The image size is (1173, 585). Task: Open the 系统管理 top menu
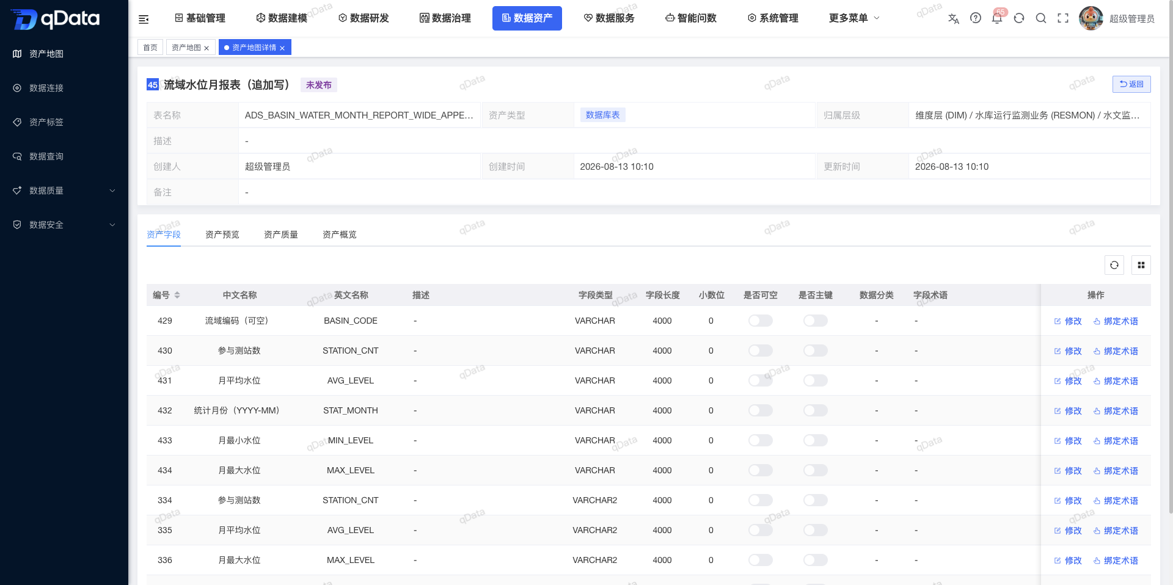pyautogui.click(x=773, y=18)
